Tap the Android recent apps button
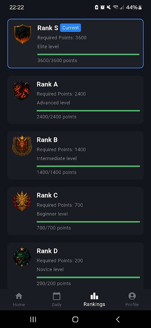This screenshot has width=151, height=328. [33, 319]
